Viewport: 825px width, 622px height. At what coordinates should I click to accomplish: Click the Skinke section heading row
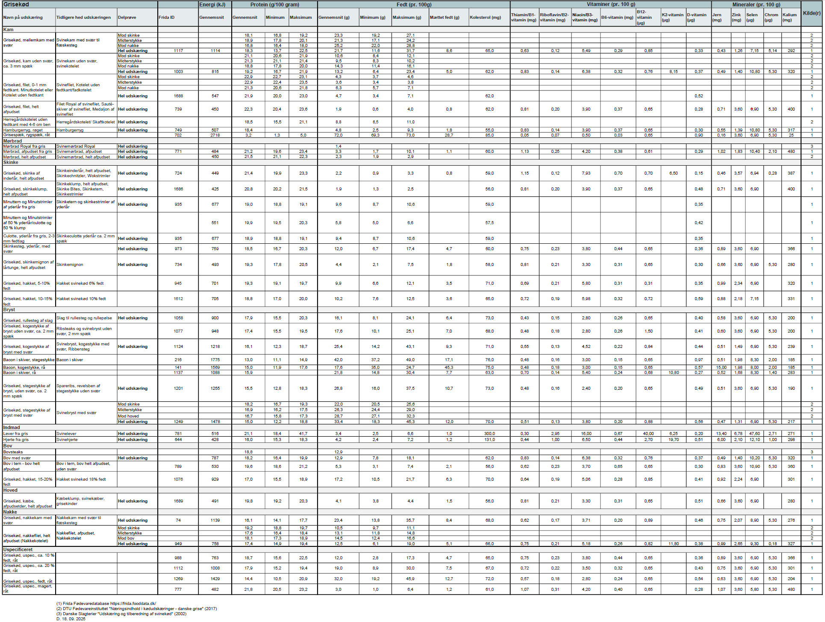[11, 162]
